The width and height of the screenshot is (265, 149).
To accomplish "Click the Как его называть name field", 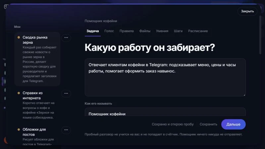I will (x=165, y=112).
